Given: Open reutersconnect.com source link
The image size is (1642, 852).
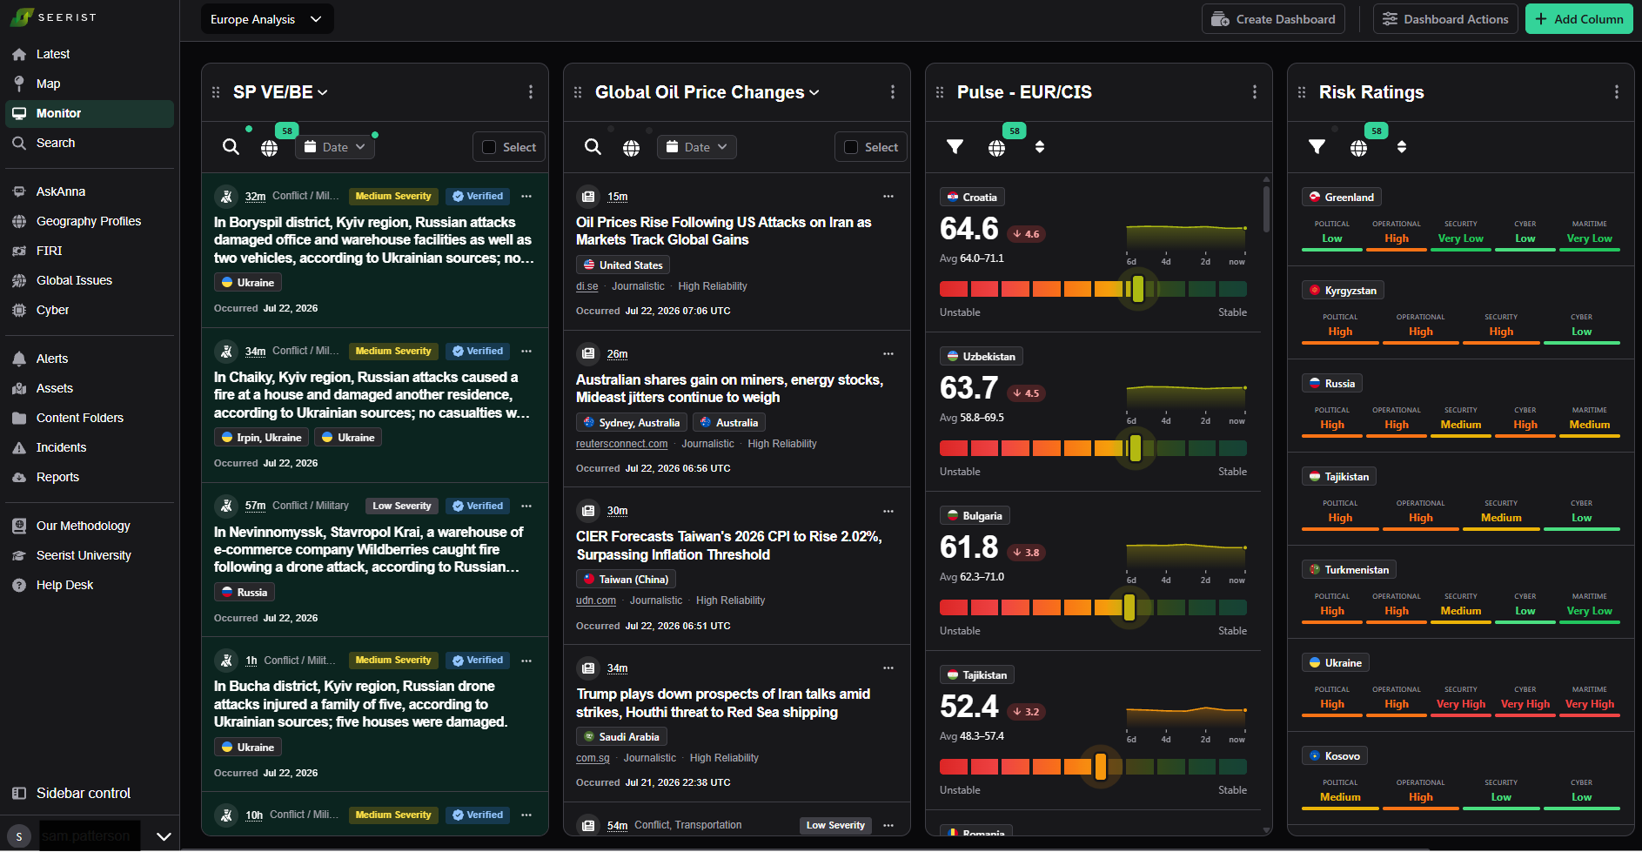Looking at the screenshot, I should 622,444.
